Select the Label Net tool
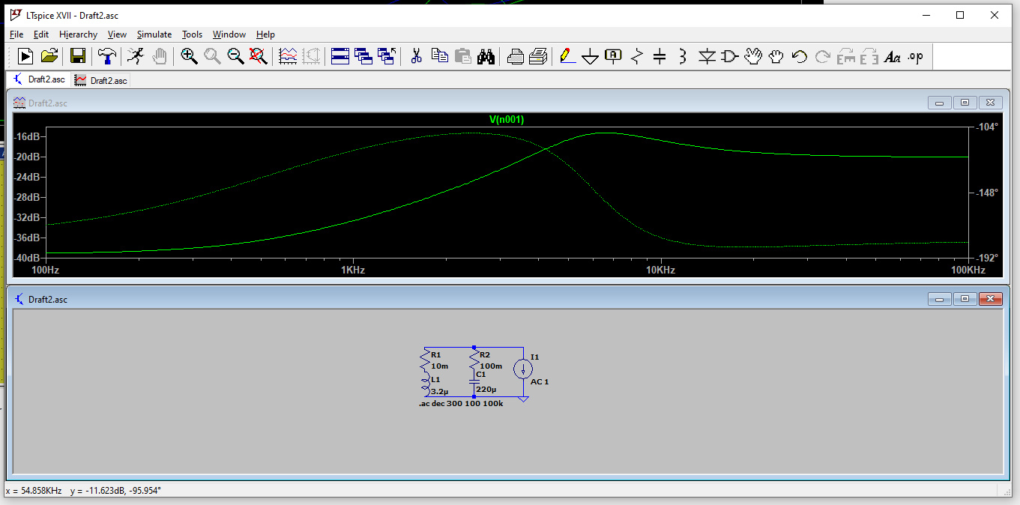 613,56
